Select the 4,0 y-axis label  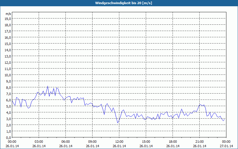pos(9,113)
